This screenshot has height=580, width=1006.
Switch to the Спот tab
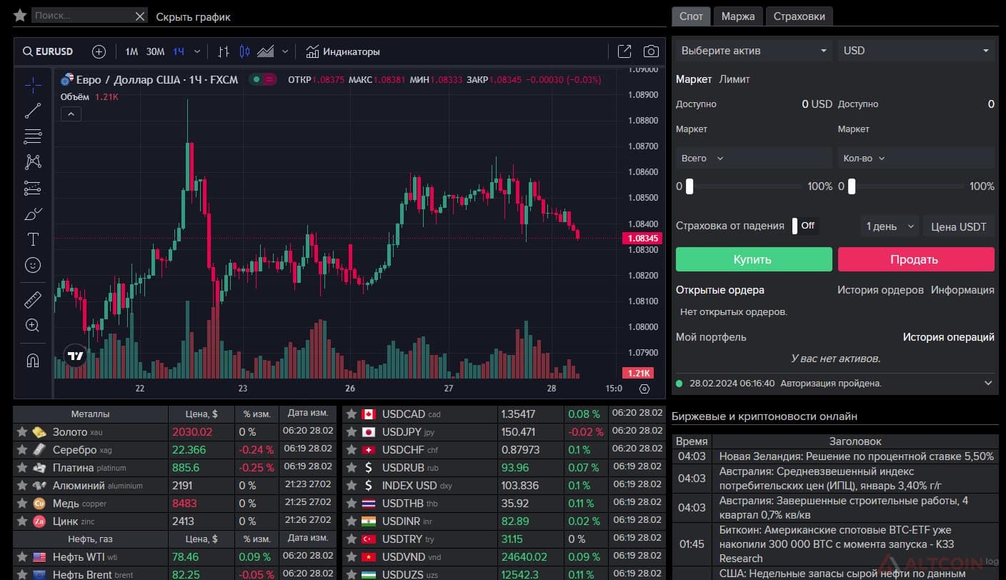coord(691,16)
